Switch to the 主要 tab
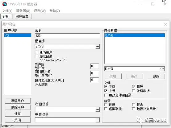171x128 pixels. tap(6, 17)
